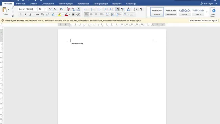This screenshot has height=124, width=220.
Task: Click the format painter brush icon
Action: [13, 16]
